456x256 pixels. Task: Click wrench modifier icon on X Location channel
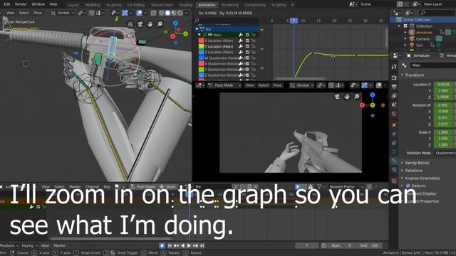tap(241, 41)
